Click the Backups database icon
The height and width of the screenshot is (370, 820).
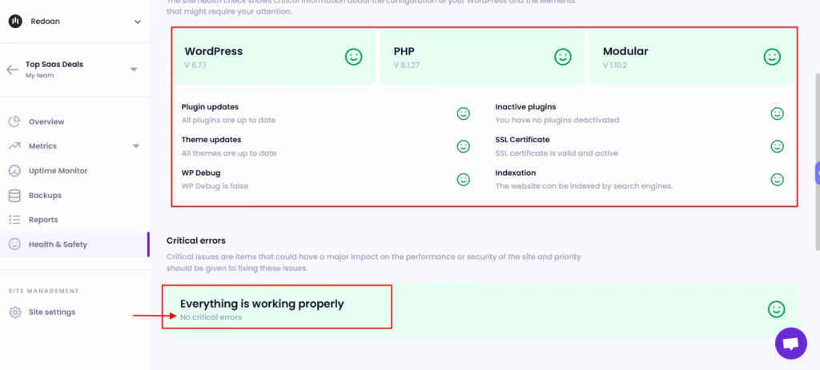(14, 195)
